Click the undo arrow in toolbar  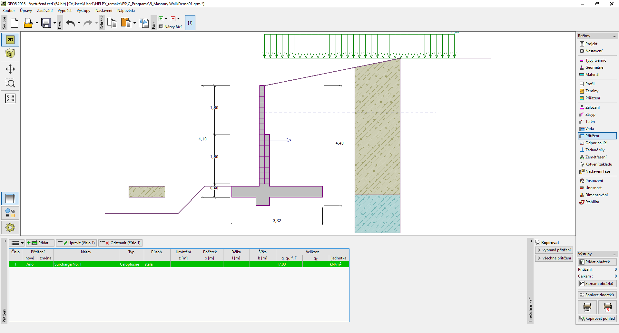pos(70,23)
